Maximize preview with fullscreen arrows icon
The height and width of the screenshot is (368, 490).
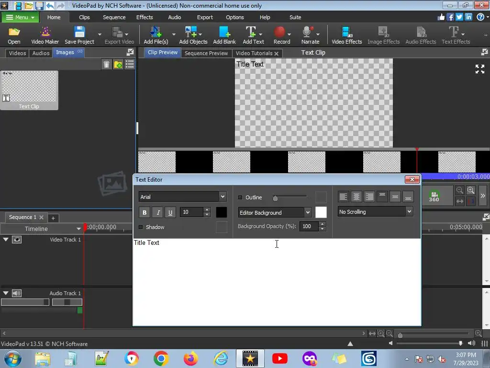(x=479, y=69)
